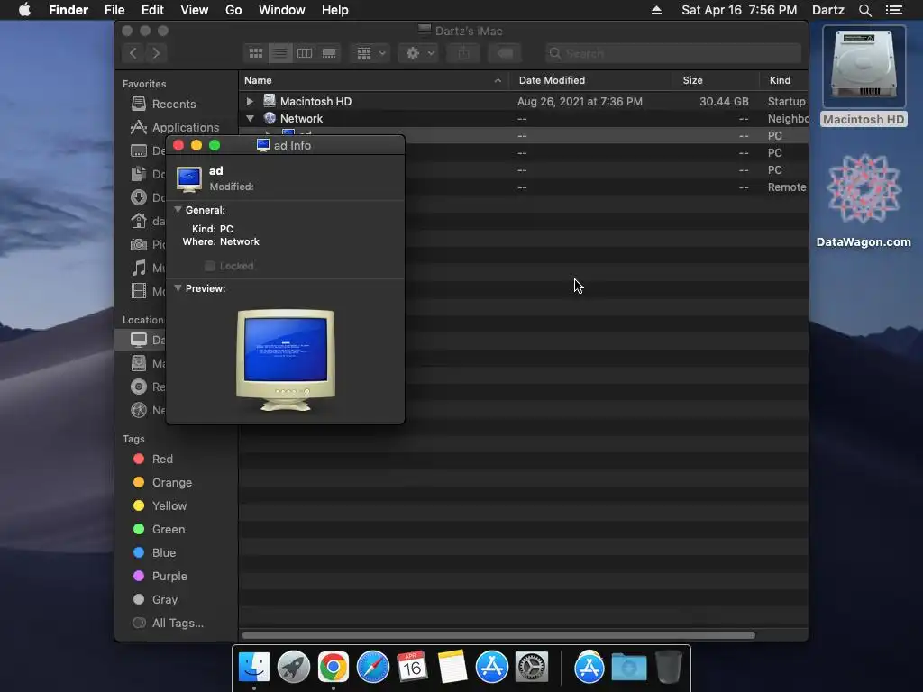Select the home folder sidebar icon
The width and height of the screenshot is (923, 692).
tap(138, 221)
